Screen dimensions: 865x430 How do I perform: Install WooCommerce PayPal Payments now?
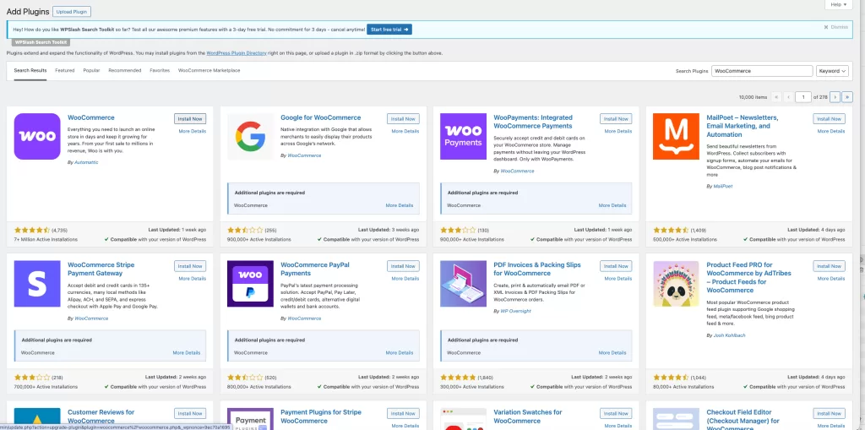403,266
